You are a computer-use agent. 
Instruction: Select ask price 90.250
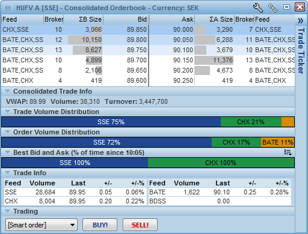point(183,80)
